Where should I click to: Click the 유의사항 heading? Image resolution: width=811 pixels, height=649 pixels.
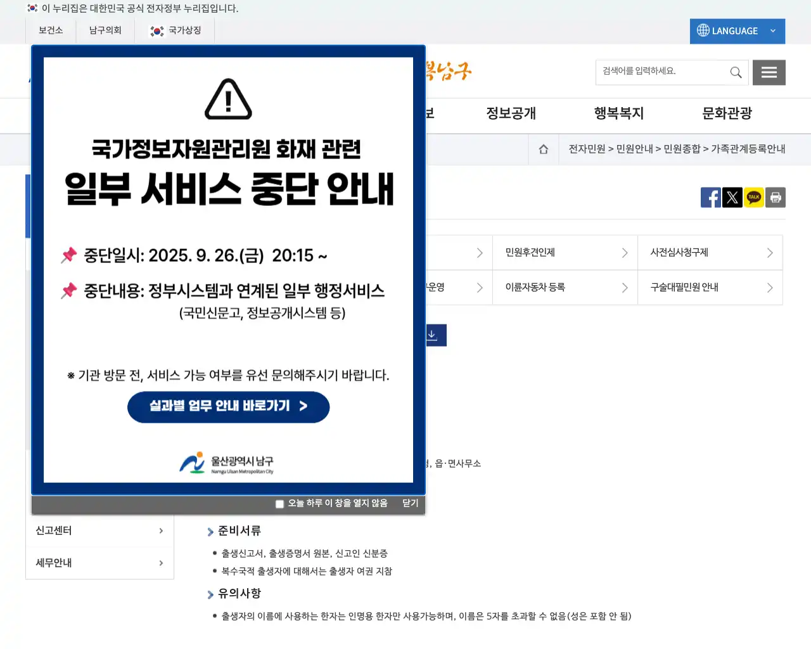[x=239, y=594]
